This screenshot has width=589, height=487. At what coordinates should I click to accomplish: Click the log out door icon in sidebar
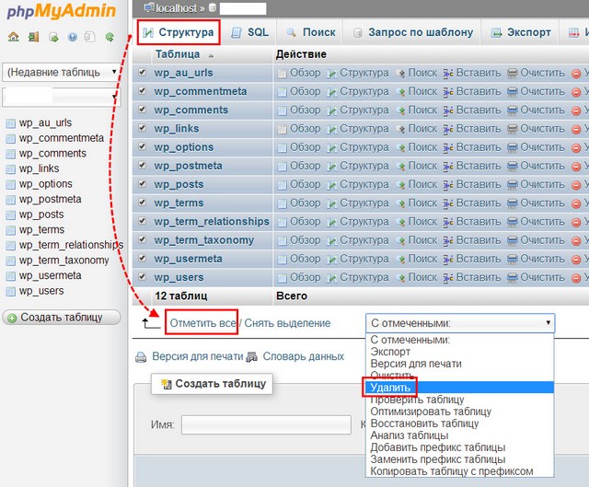pos(33,37)
